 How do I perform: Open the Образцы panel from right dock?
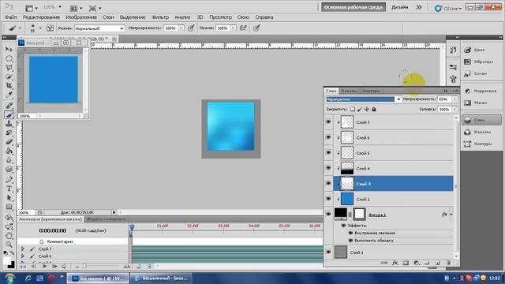coord(481,62)
